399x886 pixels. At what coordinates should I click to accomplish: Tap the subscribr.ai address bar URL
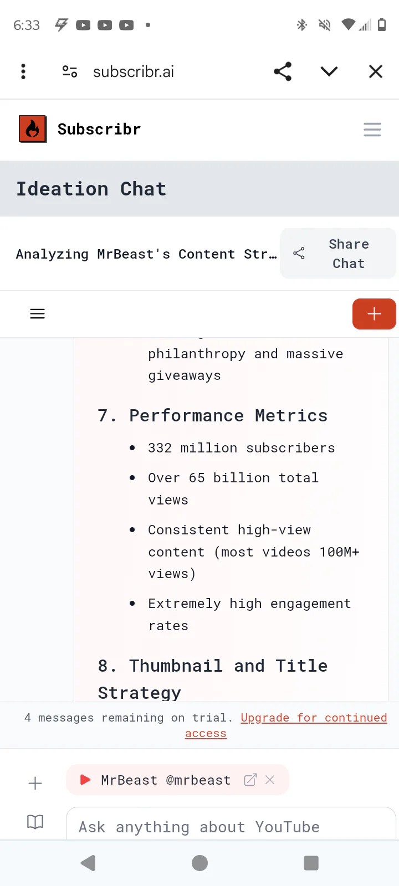point(134,71)
